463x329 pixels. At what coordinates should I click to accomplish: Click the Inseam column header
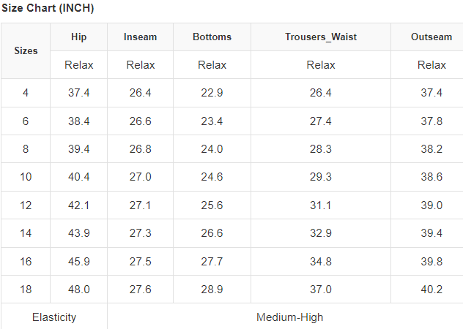point(140,37)
